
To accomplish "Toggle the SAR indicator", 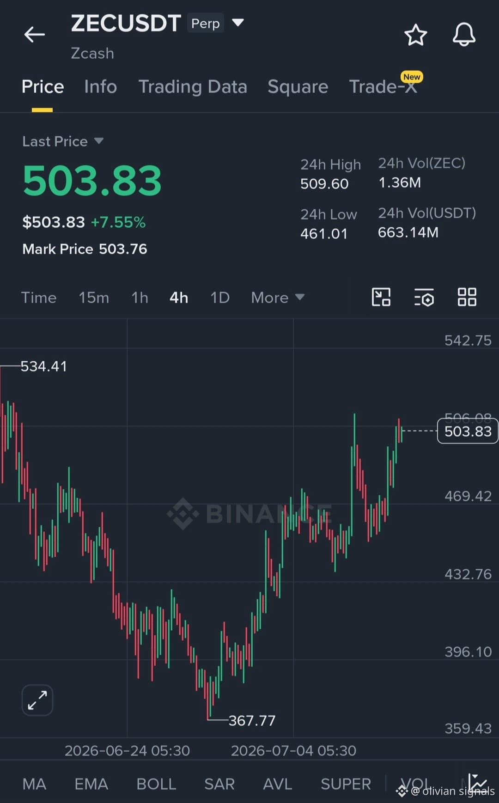I will click(219, 784).
